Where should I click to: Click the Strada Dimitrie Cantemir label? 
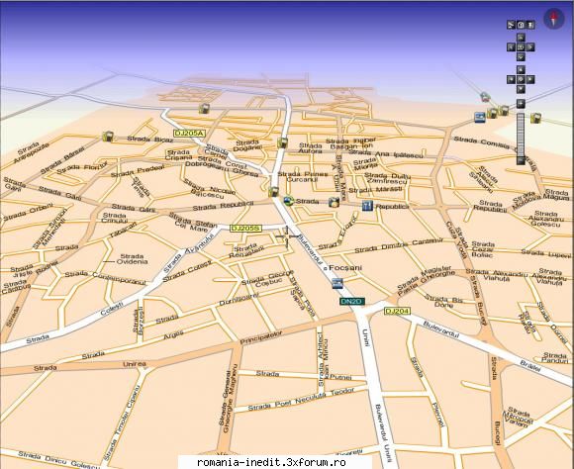pyautogui.click(x=399, y=245)
